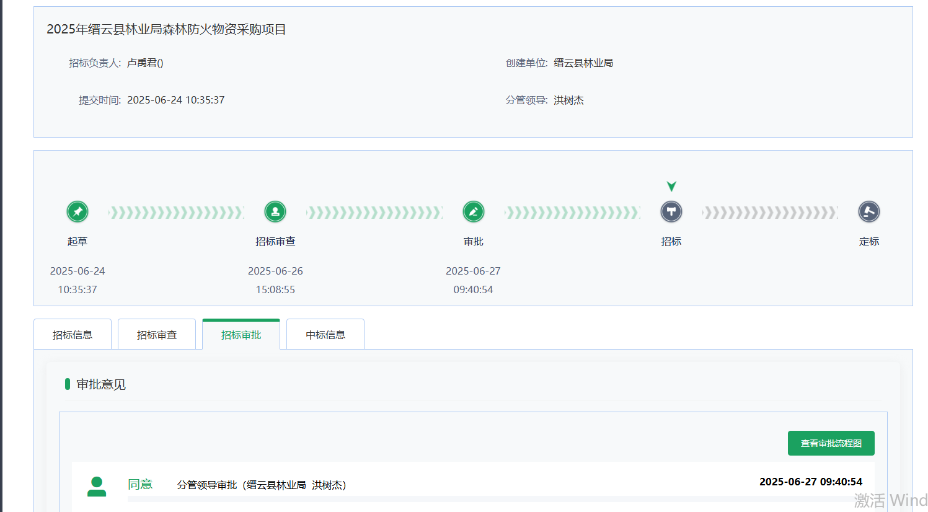Image resolution: width=928 pixels, height=512 pixels.
Task: Click the green current-step arrow marker
Action: [x=671, y=187]
